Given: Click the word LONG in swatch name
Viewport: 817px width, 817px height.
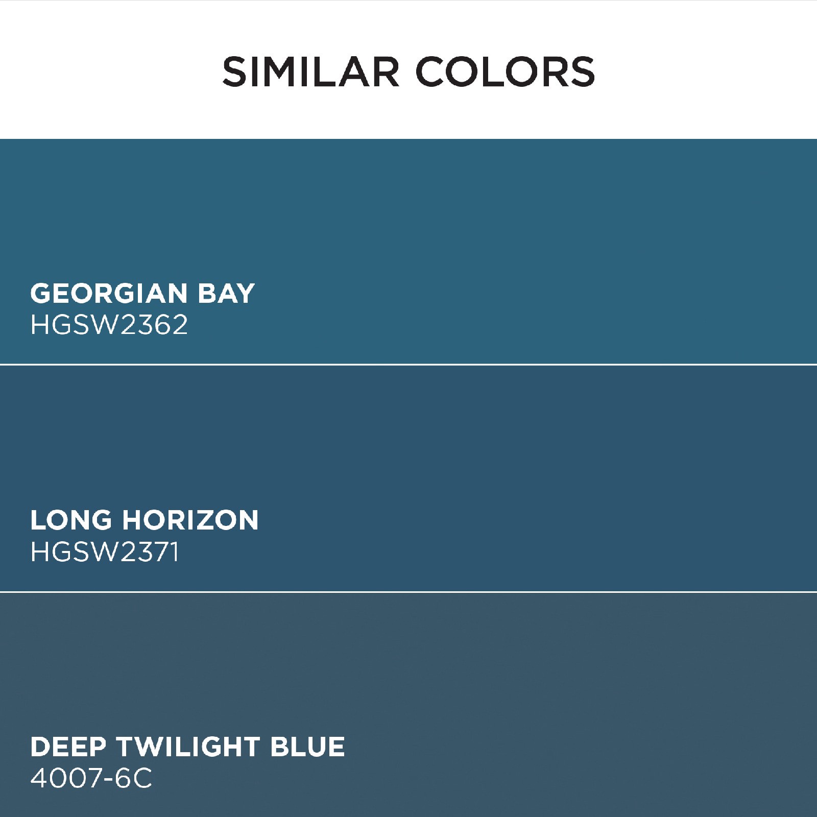Looking at the screenshot, I should (70, 520).
